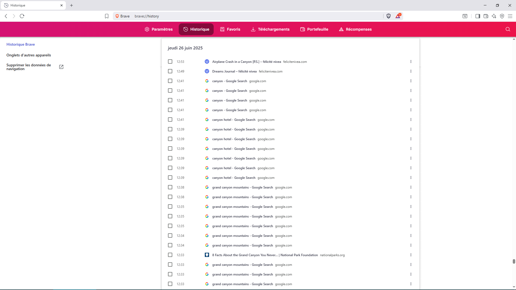516x290 pixels.
Task: Open the Brave Wallet toolbar icon
Action: click(x=486, y=16)
